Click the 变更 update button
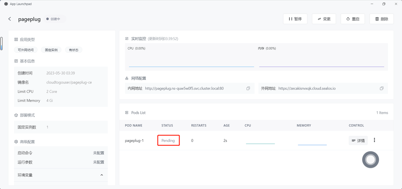 click(324, 19)
